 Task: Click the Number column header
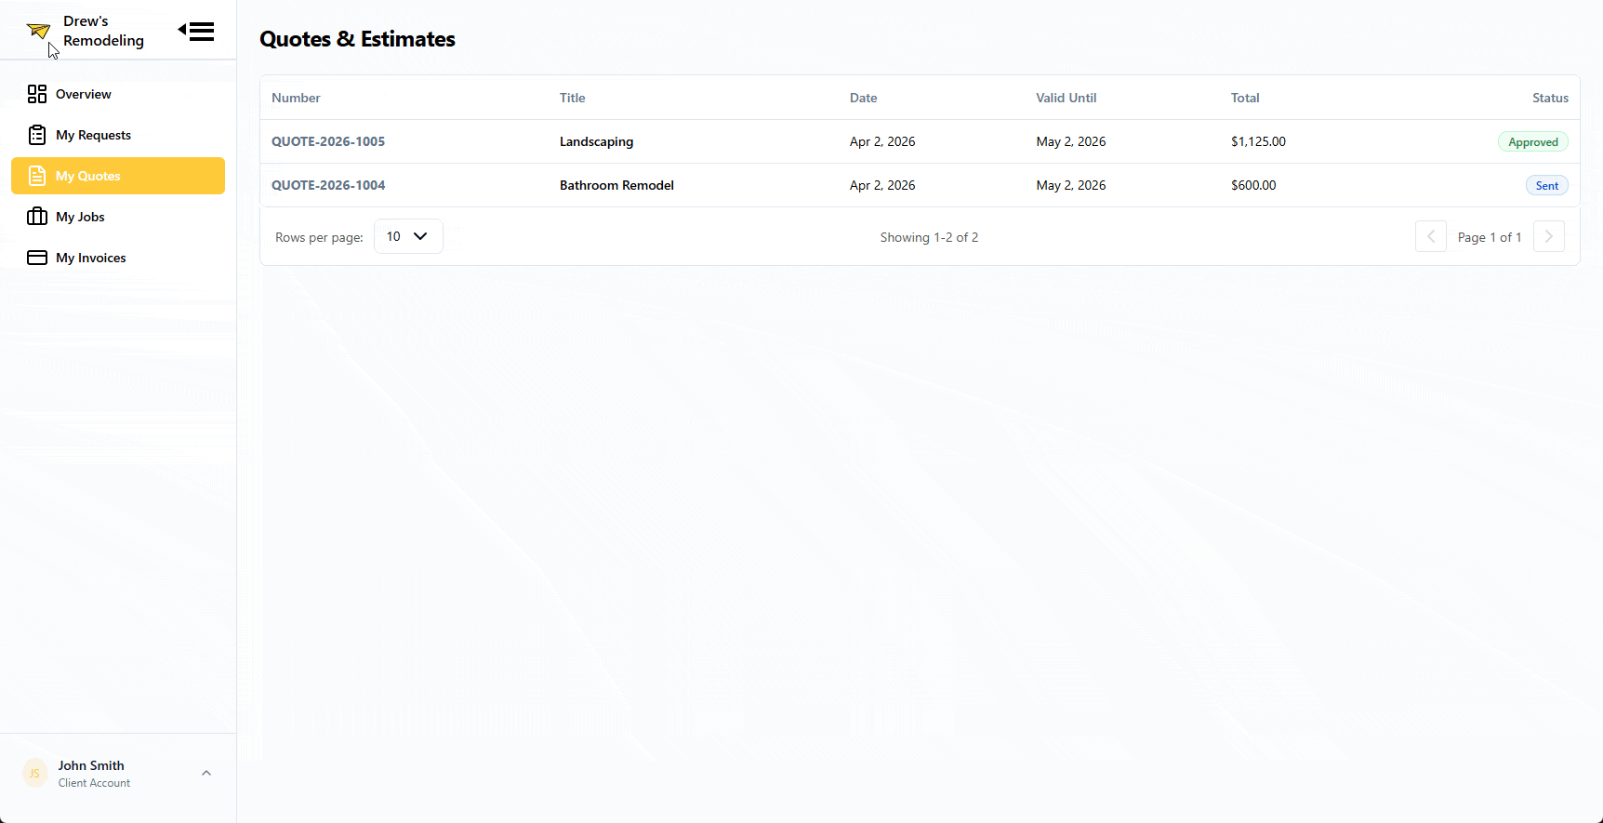point(296,98)
